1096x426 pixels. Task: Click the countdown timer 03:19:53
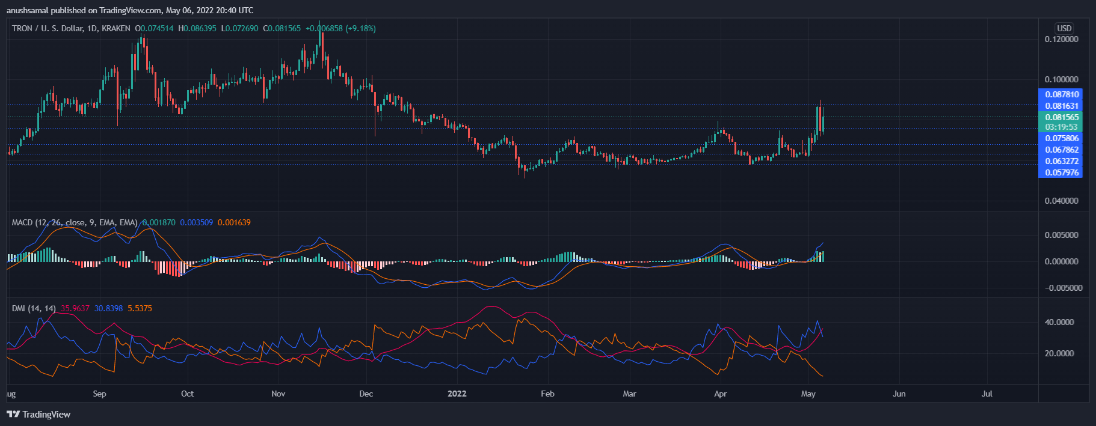1061,127
